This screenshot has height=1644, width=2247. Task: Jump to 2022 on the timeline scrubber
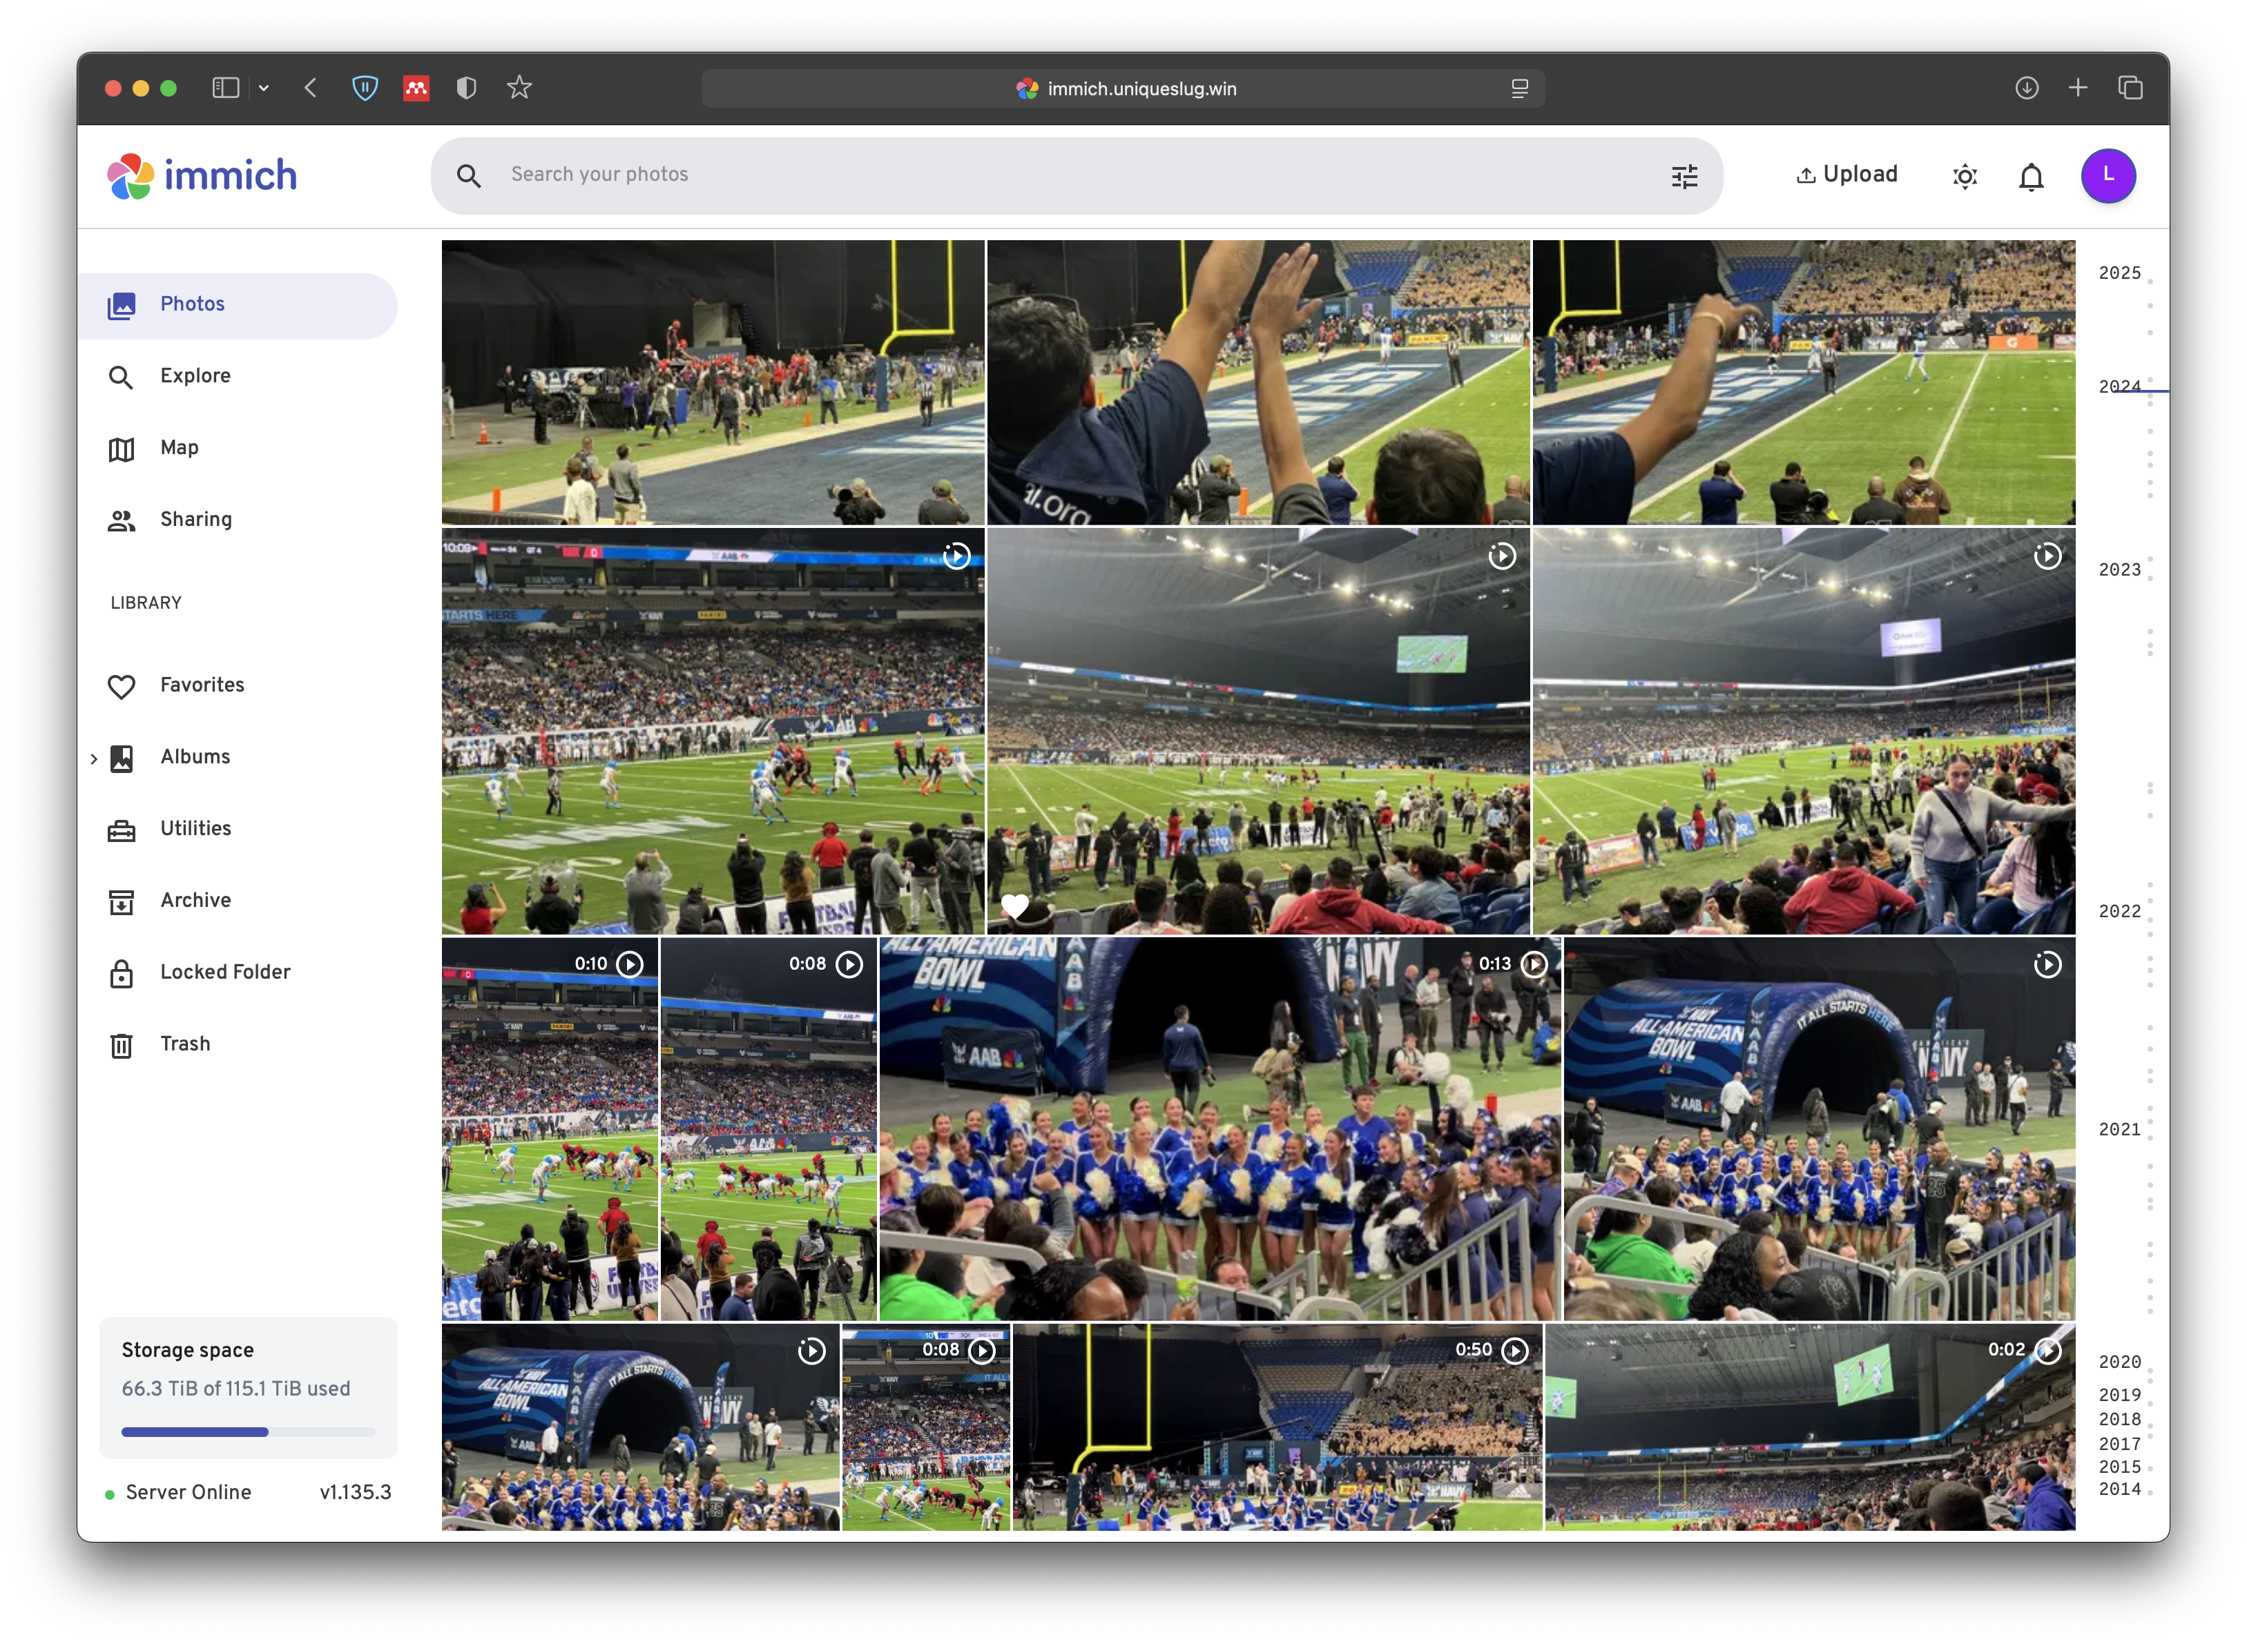point(2119,912)
